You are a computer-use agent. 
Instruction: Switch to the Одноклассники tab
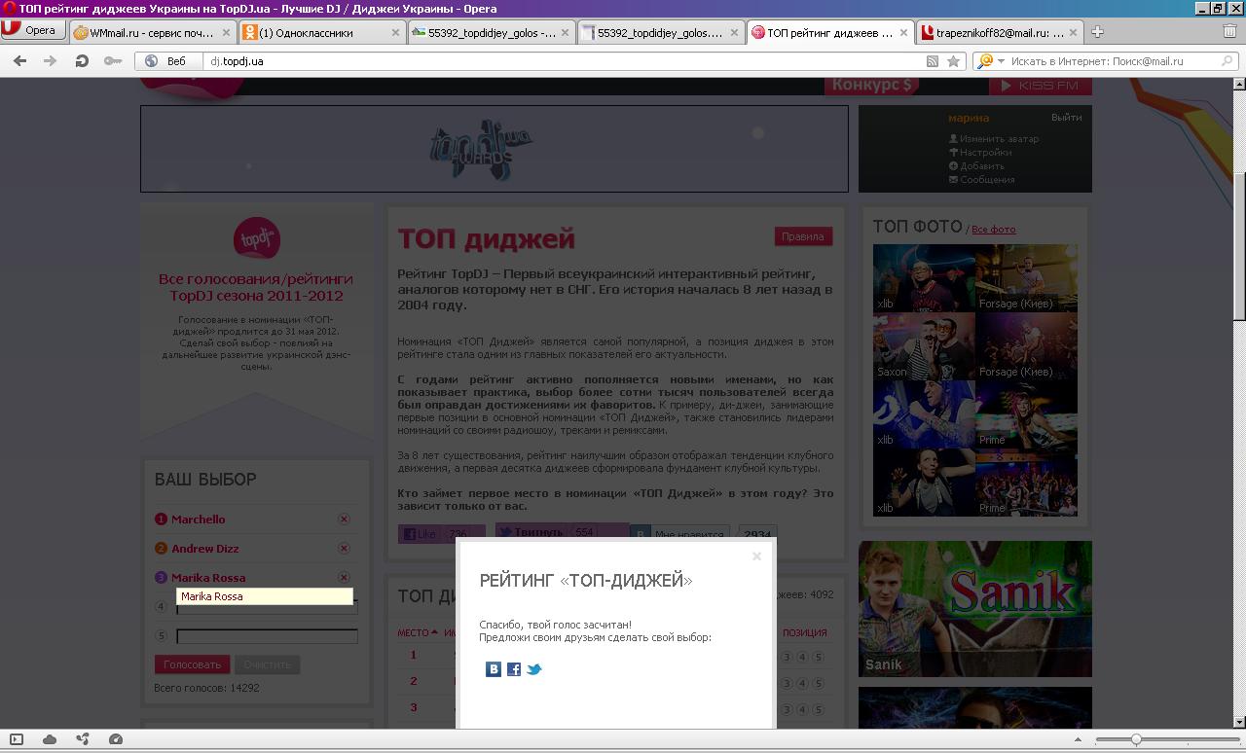tap(321, 32)
